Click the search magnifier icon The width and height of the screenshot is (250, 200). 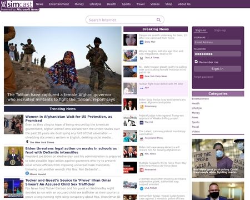click(x=158, y=19)
